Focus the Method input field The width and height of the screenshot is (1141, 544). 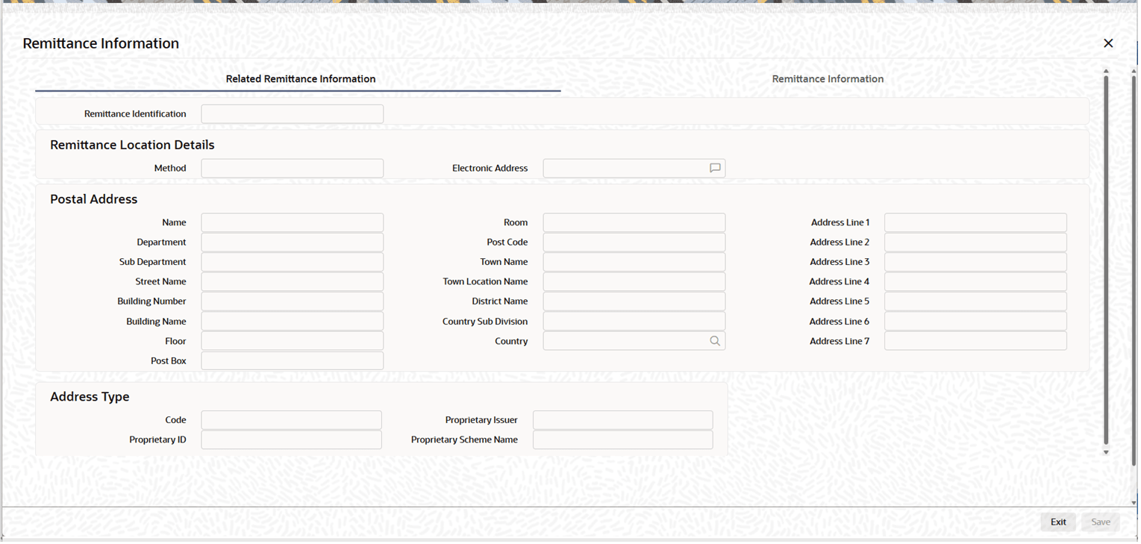(x=293, y=168)
